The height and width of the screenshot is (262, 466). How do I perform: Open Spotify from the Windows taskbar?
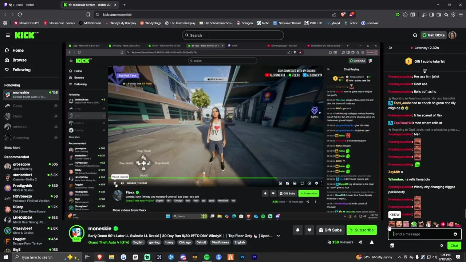[x=207, y=257]
